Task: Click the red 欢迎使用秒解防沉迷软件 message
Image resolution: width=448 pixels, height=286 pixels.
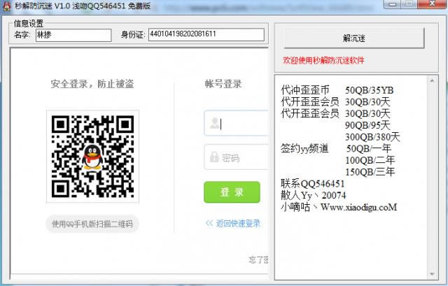Action: click(x=323, y=60)
